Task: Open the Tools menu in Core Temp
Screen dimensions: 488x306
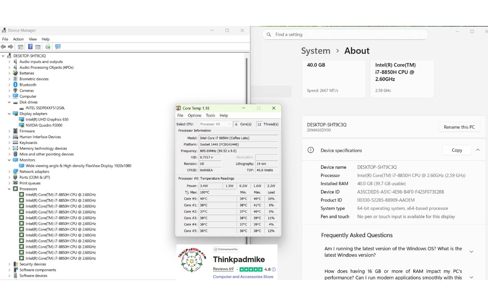Action: [210, 115]
